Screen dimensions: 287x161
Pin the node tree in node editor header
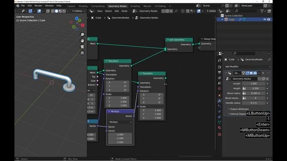point(176,11)
